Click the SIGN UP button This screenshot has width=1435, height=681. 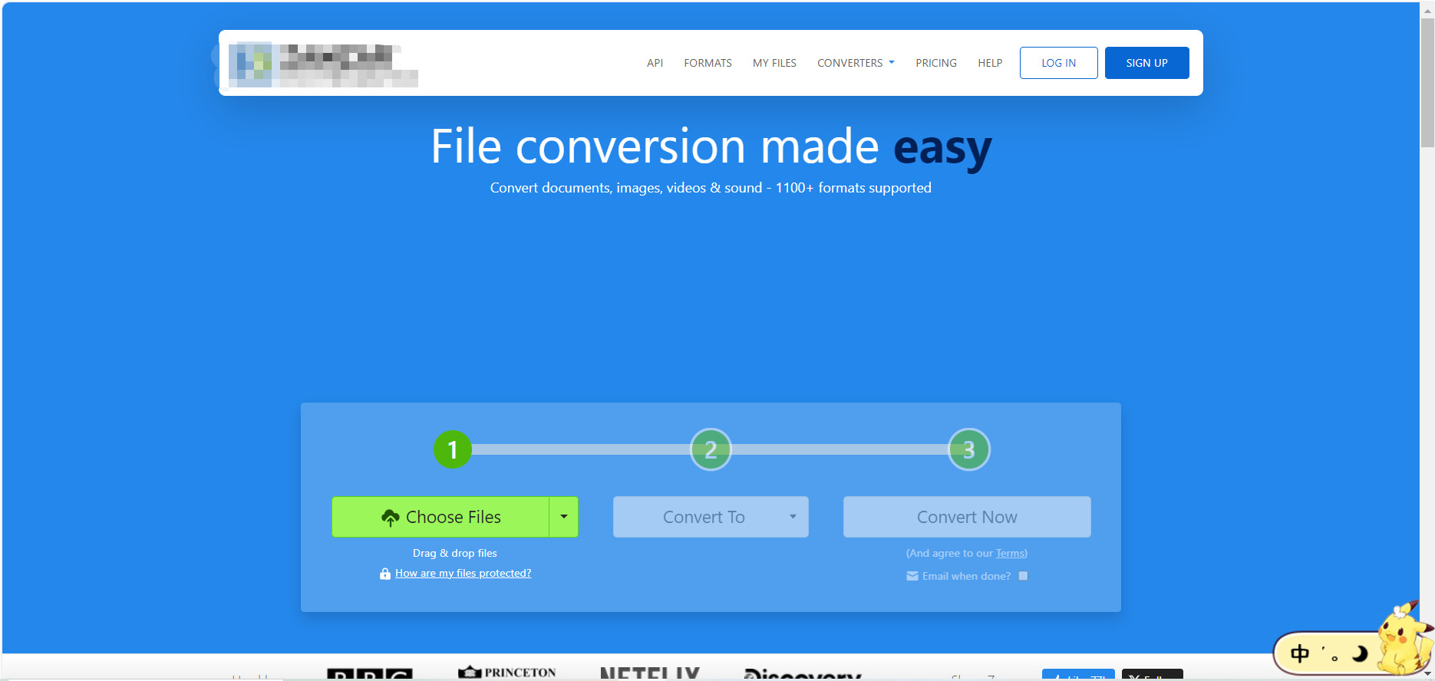coord(1147,63)
